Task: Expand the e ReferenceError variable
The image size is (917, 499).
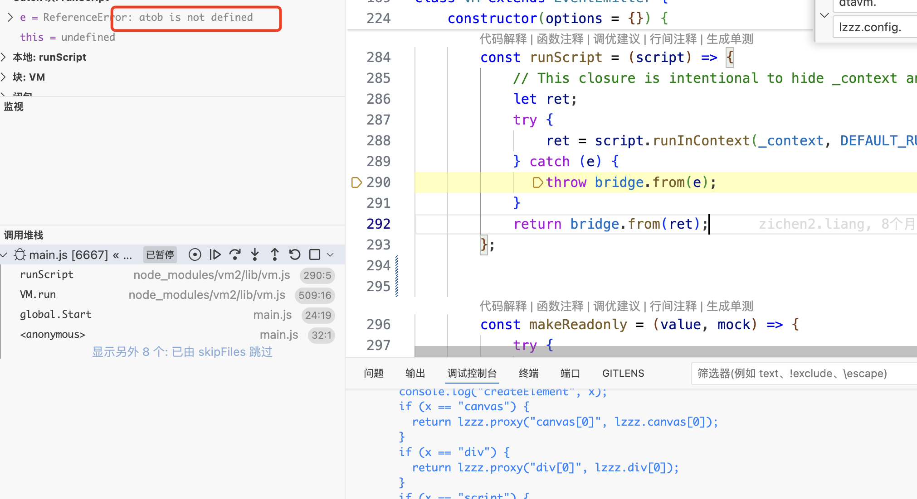Action: click(10, 17)
